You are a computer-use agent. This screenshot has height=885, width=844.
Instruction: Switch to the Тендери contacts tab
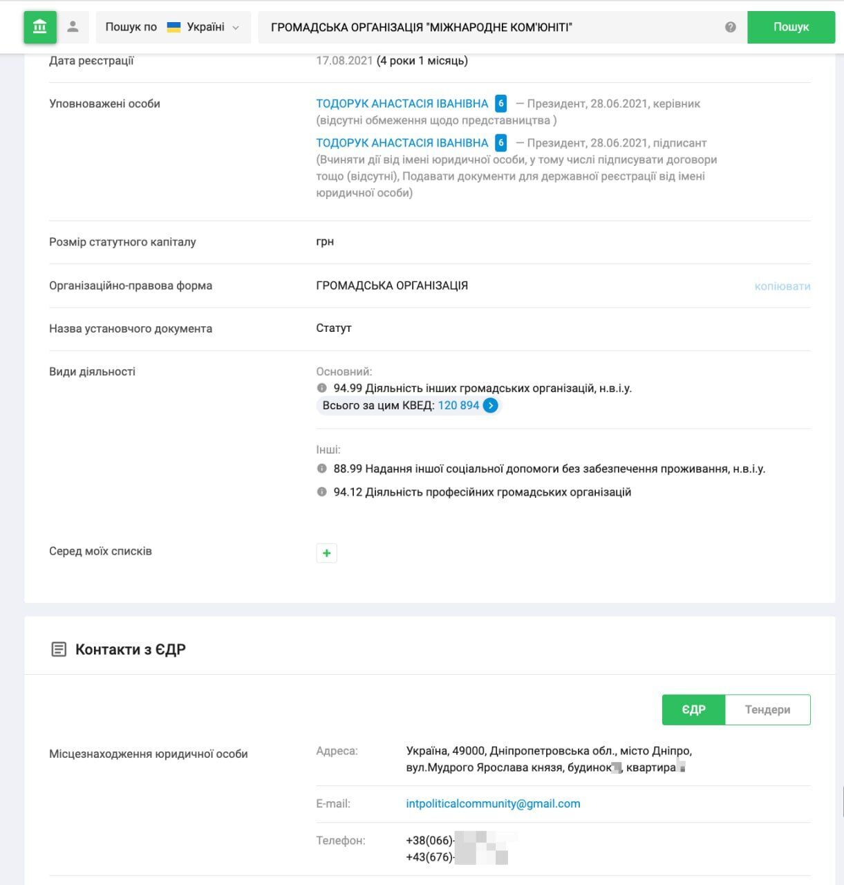tap(767, 709)
